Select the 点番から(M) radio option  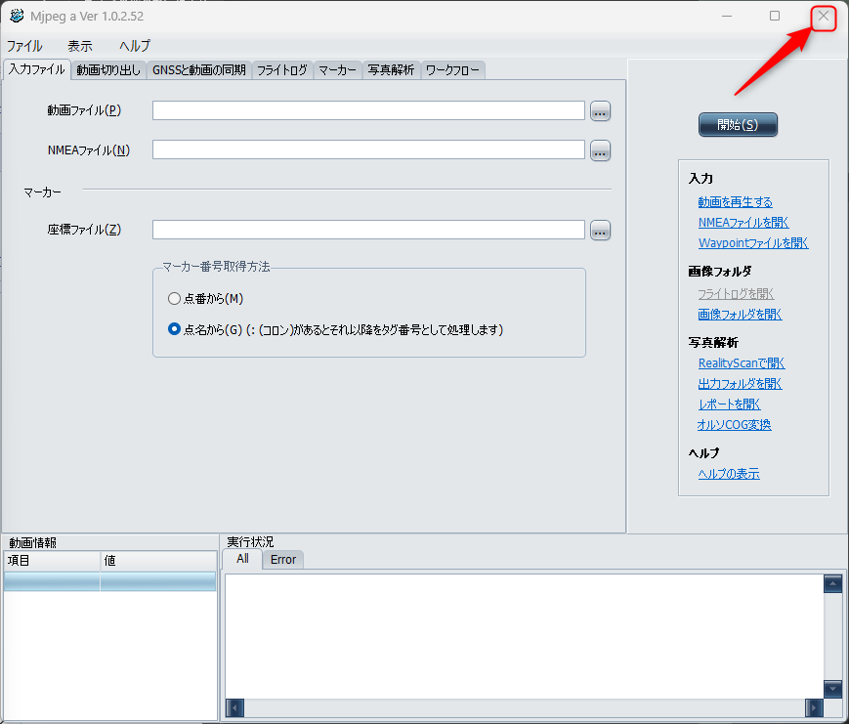[x=175, y=298]
